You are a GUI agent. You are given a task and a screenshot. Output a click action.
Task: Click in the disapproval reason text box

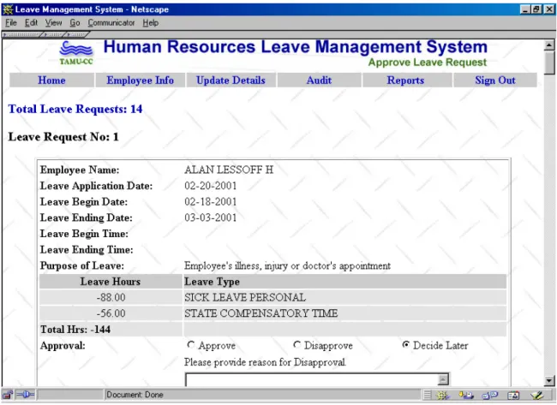coord(311,380)
